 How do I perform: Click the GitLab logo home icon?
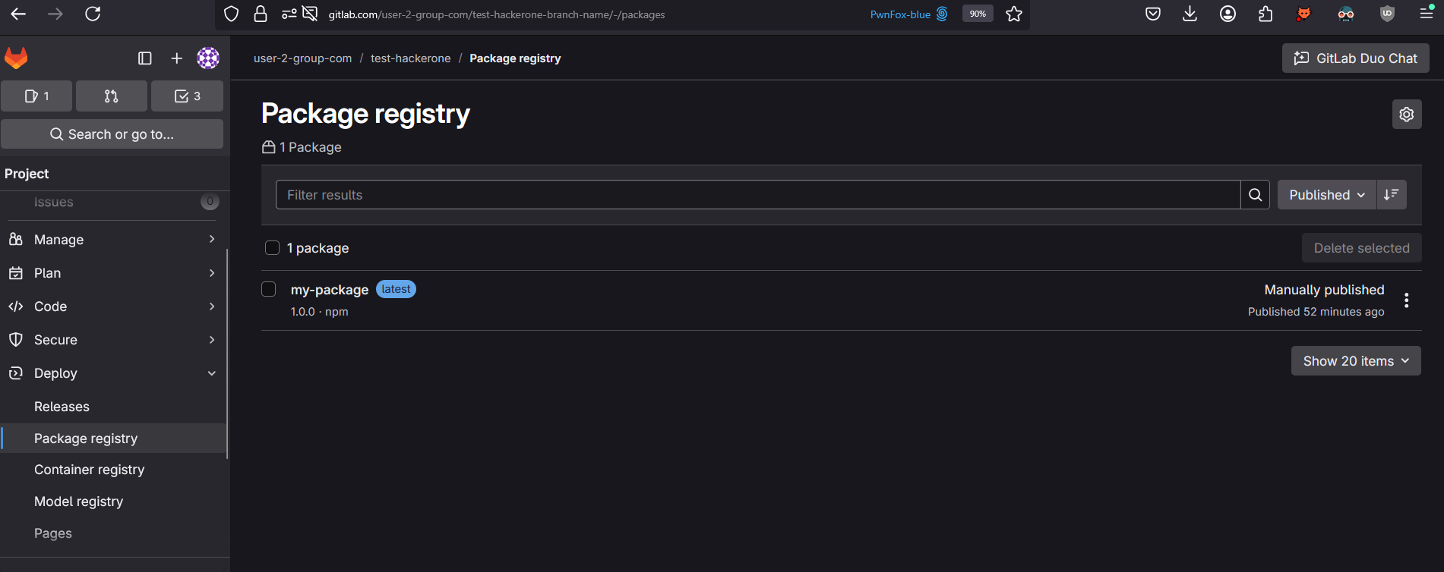(16, 58)
